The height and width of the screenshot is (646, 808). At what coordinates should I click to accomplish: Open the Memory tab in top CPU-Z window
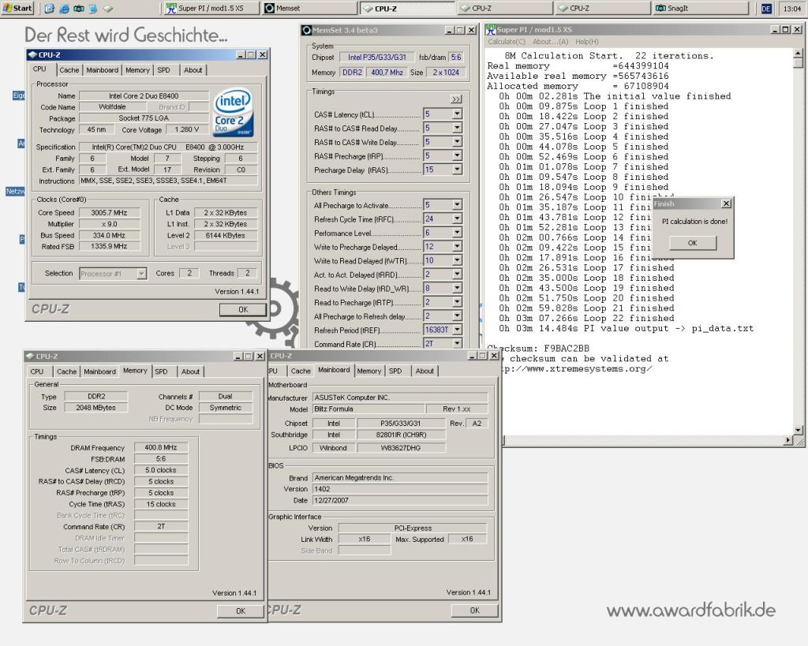click(x=137, y=70)
